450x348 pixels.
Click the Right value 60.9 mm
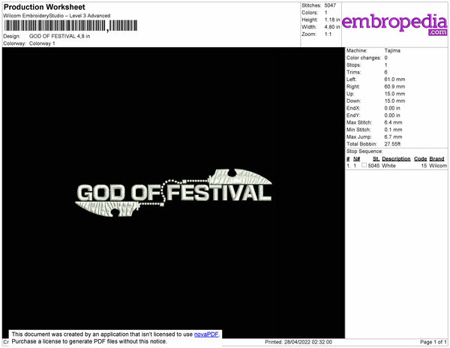(x=394, y=87)
